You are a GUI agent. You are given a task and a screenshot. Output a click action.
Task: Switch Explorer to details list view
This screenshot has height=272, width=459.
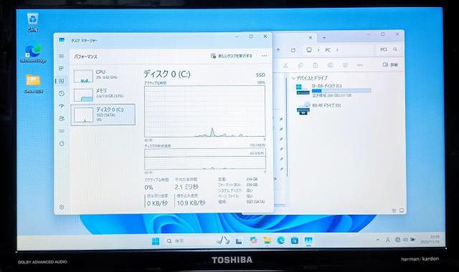394,210
